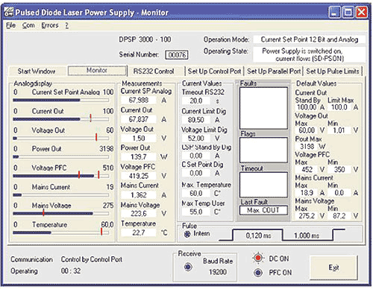Viewport: 373px width, 289px height.
Task: Click the Current Out analog bar
Action: coord(61,119)
